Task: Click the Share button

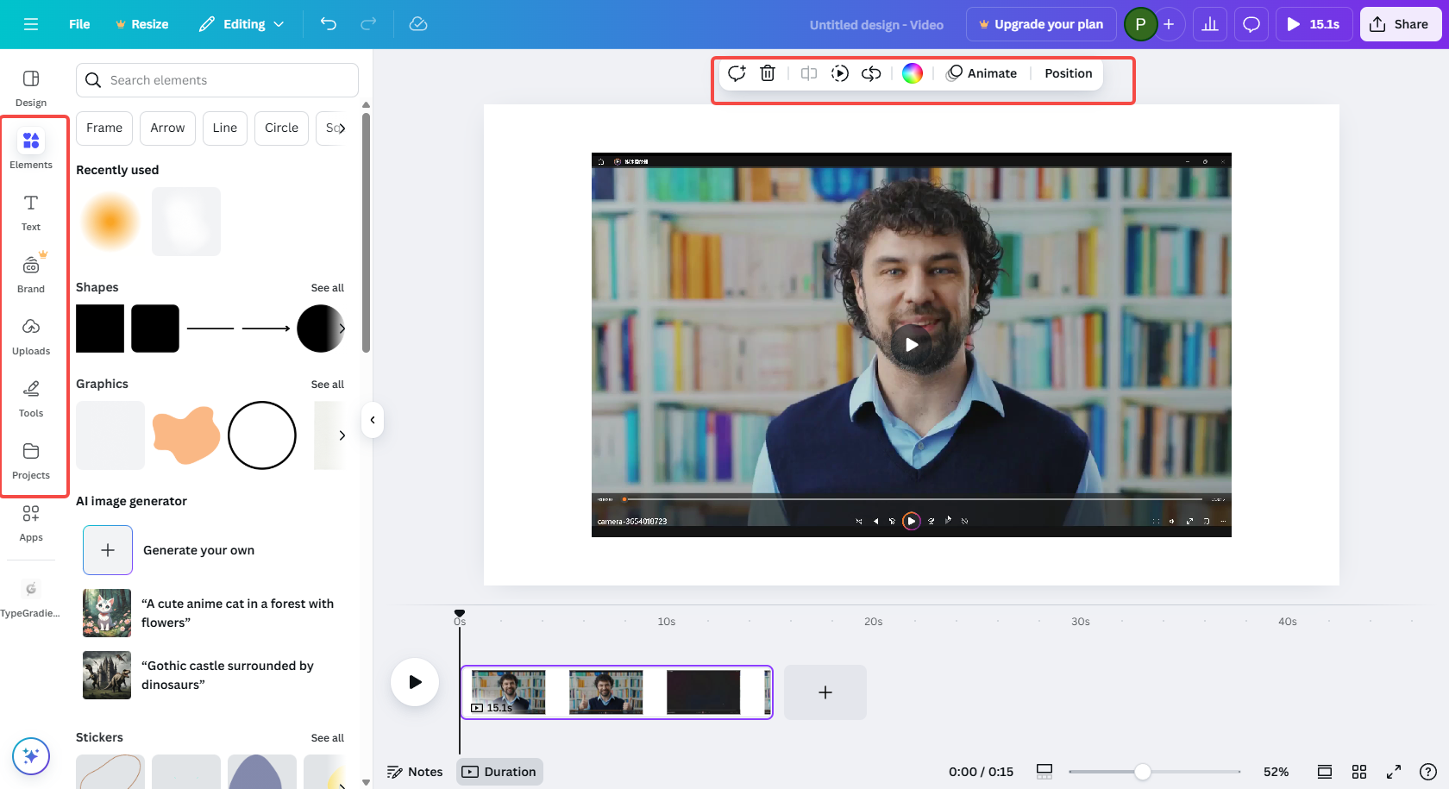Action: point(1400,23)
